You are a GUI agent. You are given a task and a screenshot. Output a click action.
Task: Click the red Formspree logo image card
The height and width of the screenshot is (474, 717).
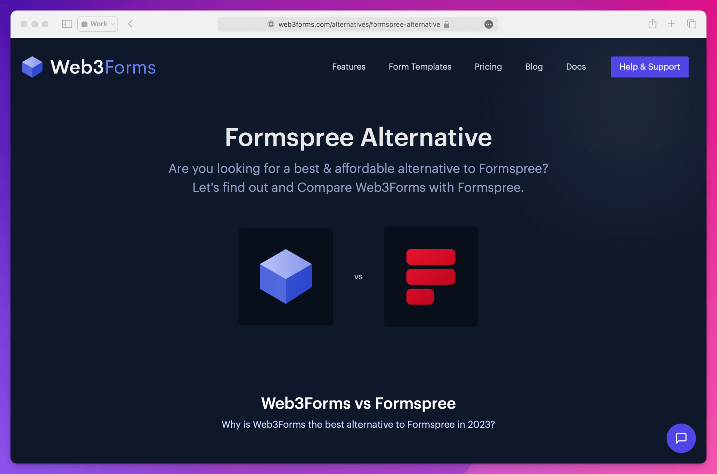431,277
